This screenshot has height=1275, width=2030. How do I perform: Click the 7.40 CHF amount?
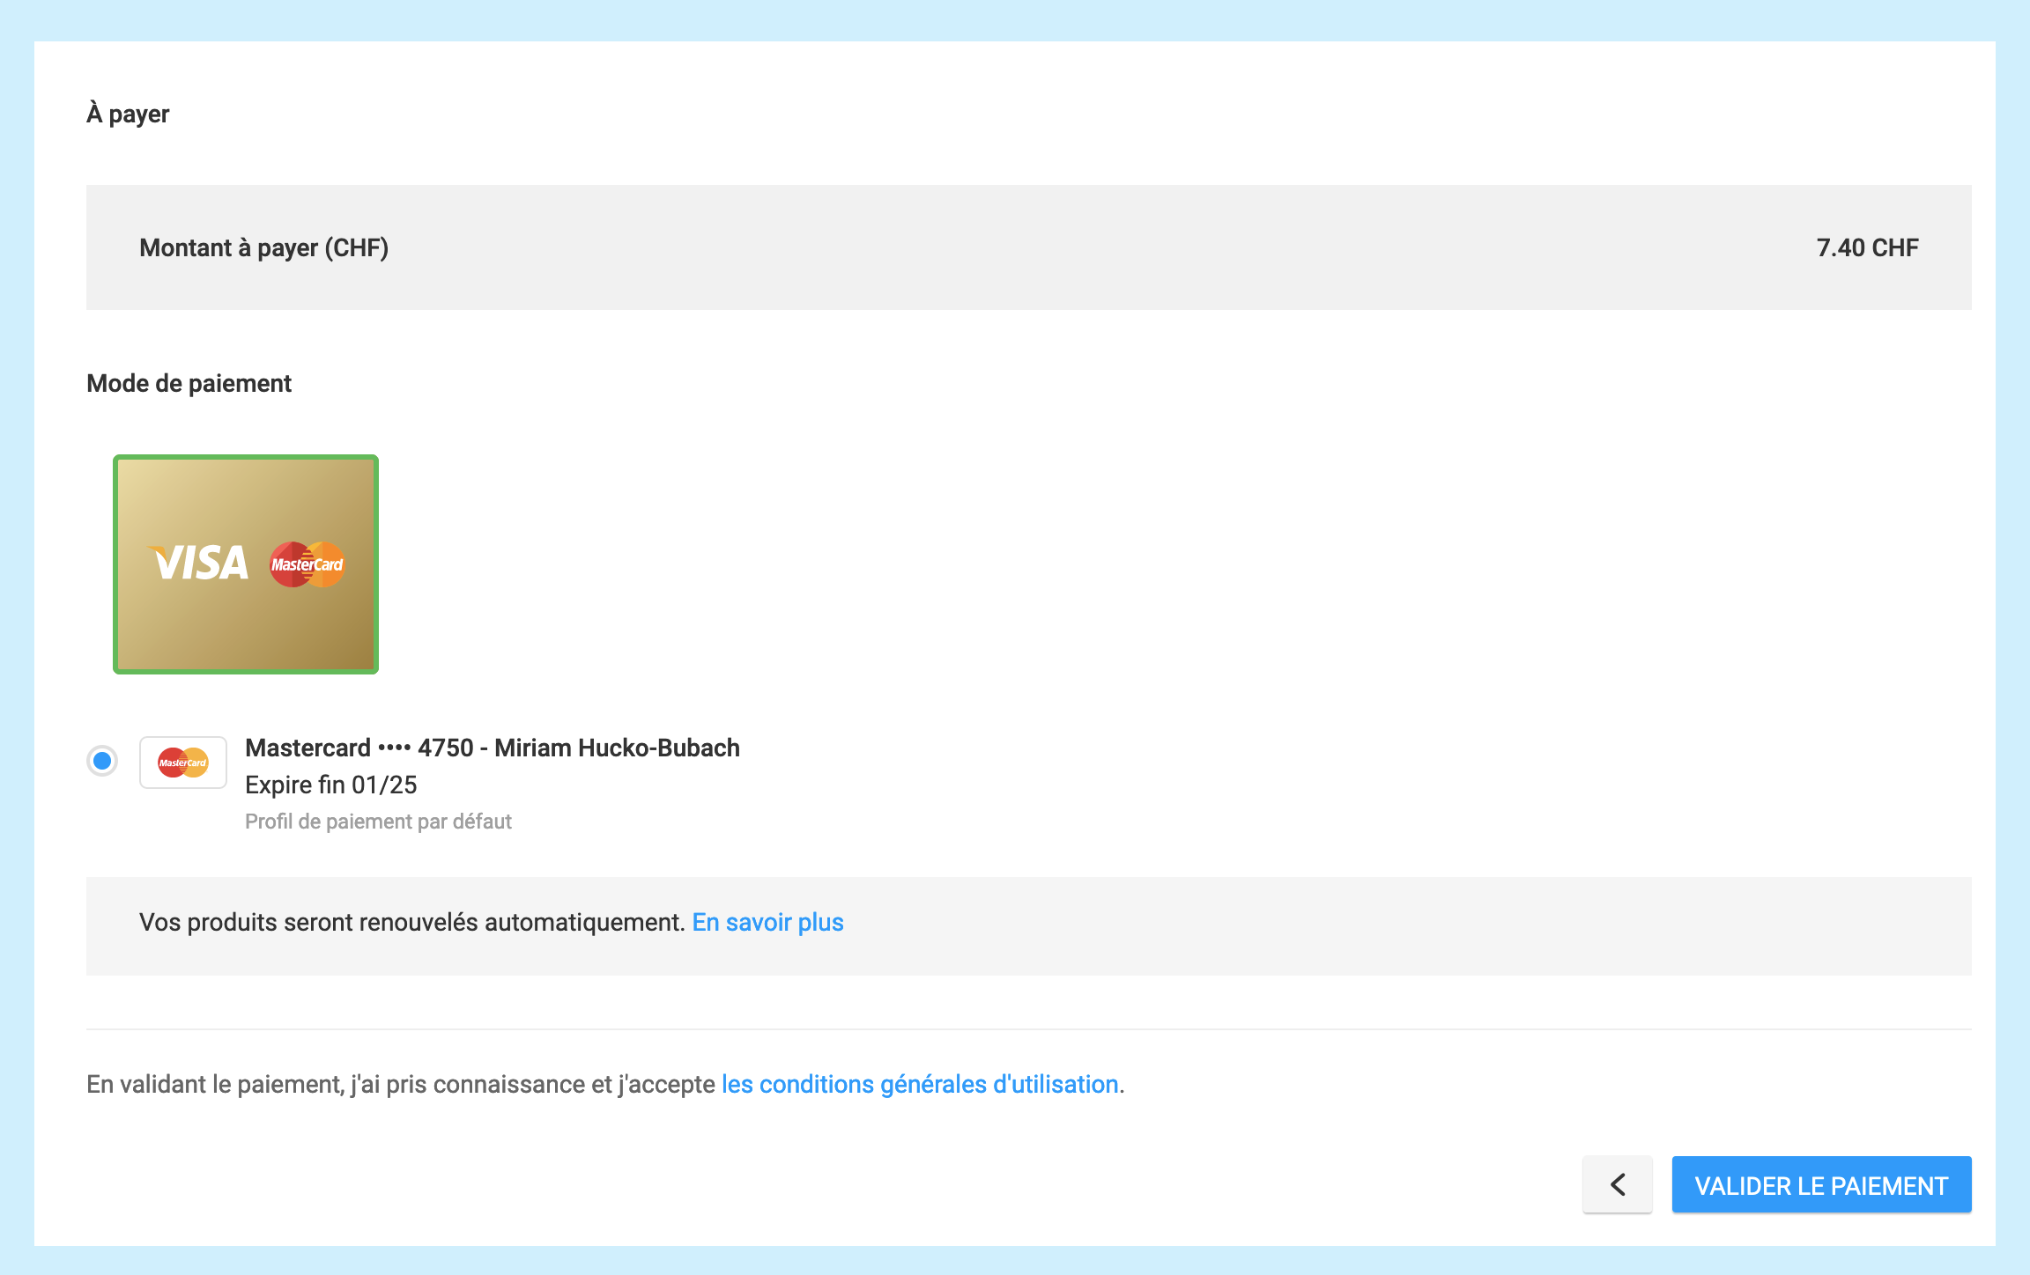click(1867, 247)
